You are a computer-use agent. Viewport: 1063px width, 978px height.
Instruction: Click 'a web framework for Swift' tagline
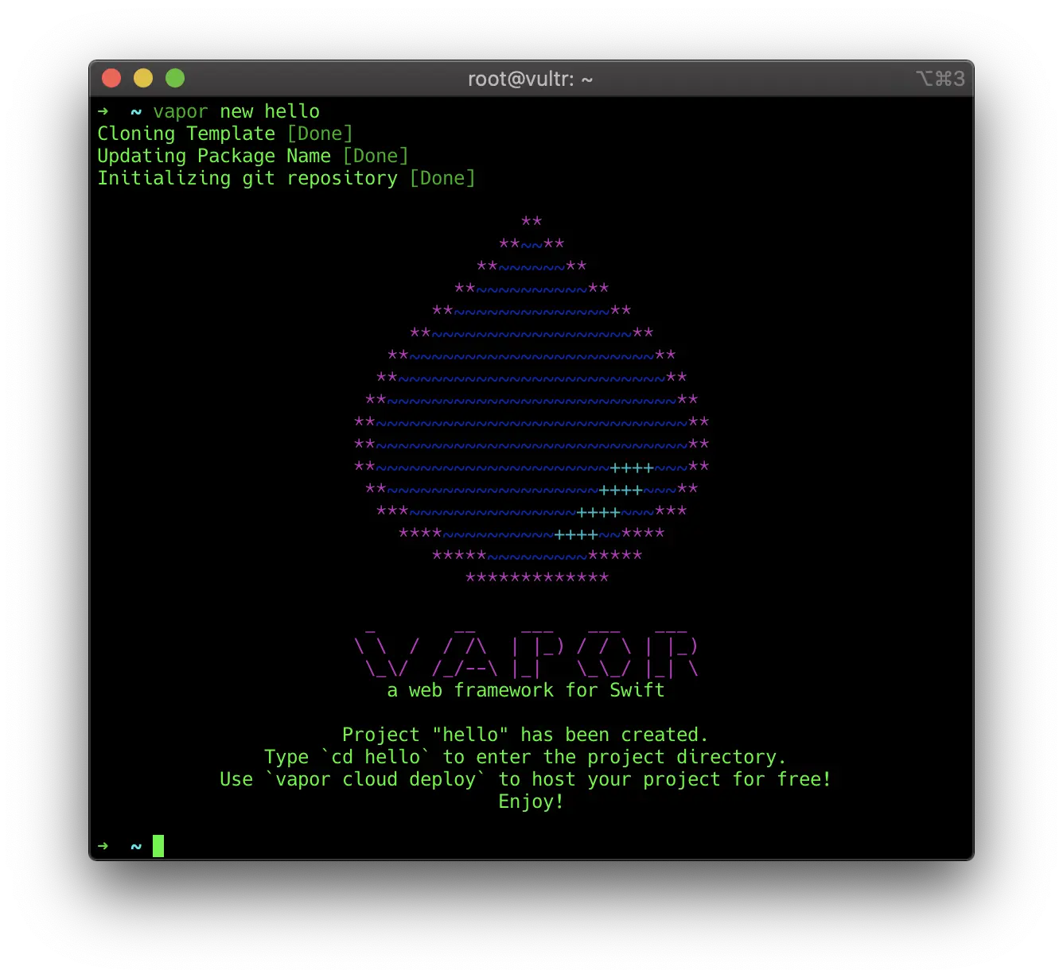pos(525,690)
